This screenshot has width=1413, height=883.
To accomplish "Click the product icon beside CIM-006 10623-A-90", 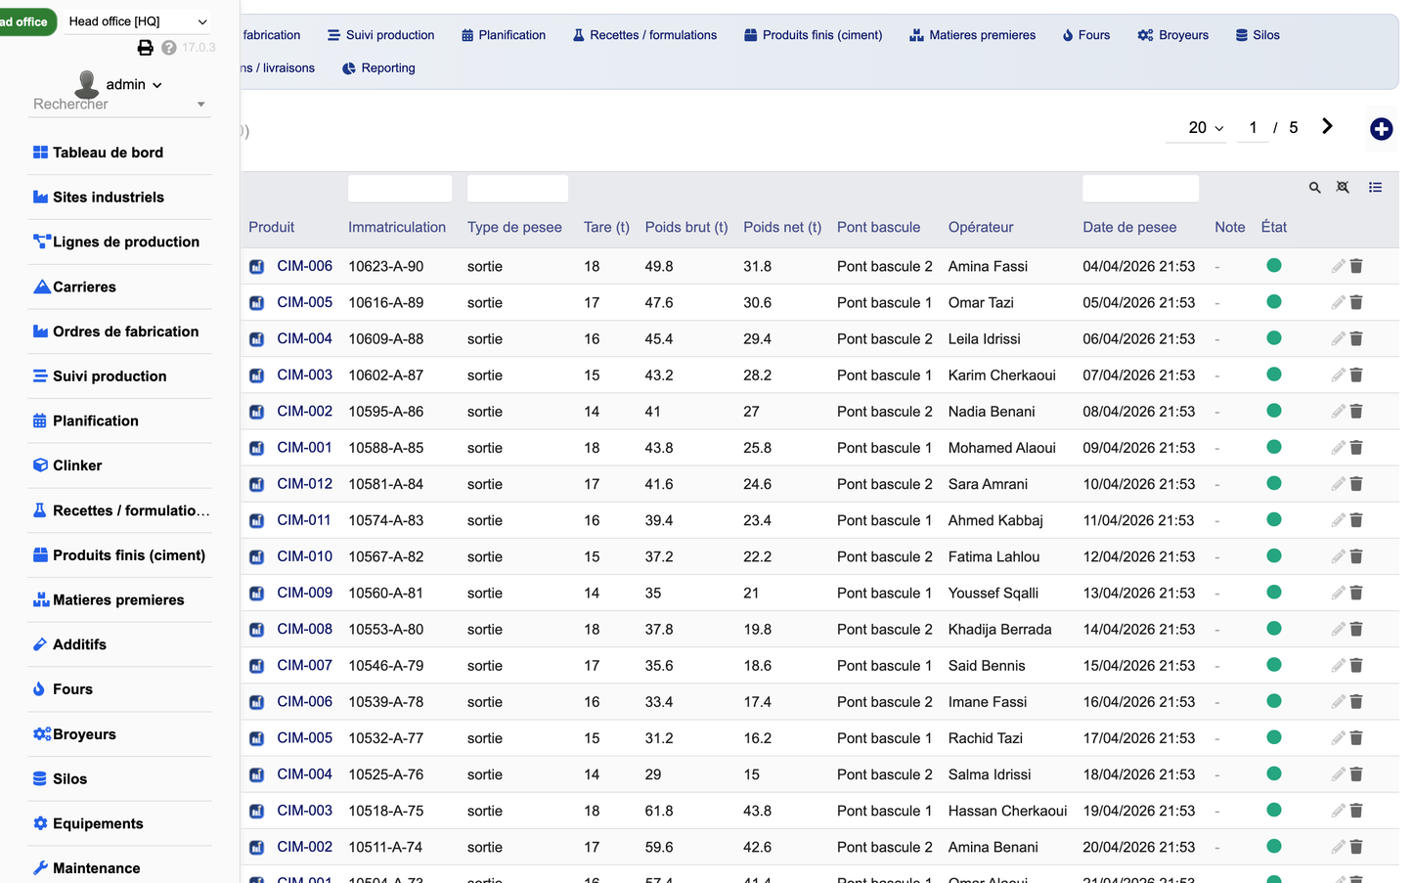I will click(x=256, y=266).
